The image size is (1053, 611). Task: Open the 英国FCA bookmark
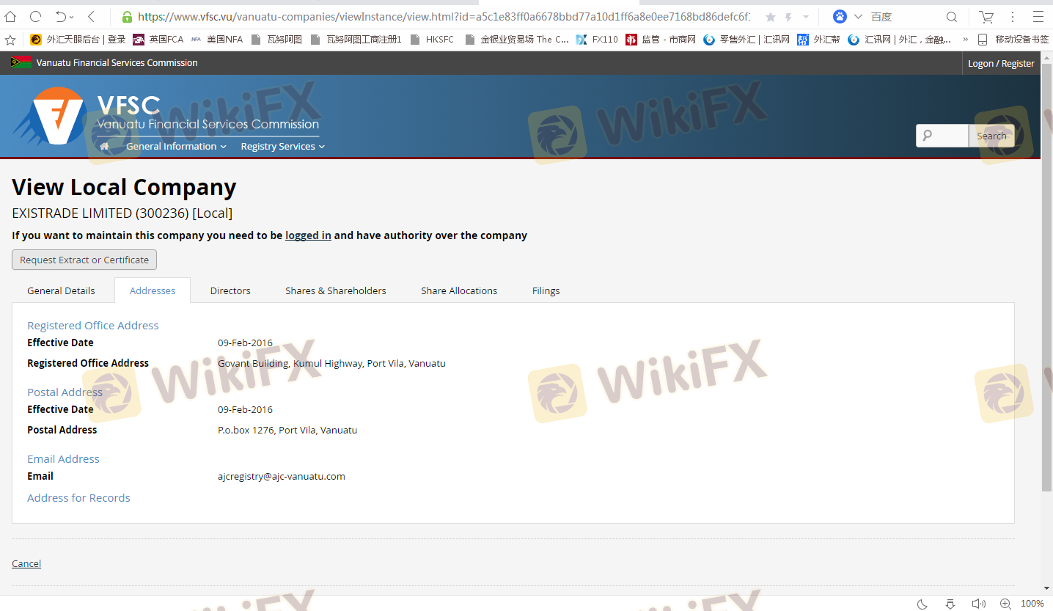(158, 40)
